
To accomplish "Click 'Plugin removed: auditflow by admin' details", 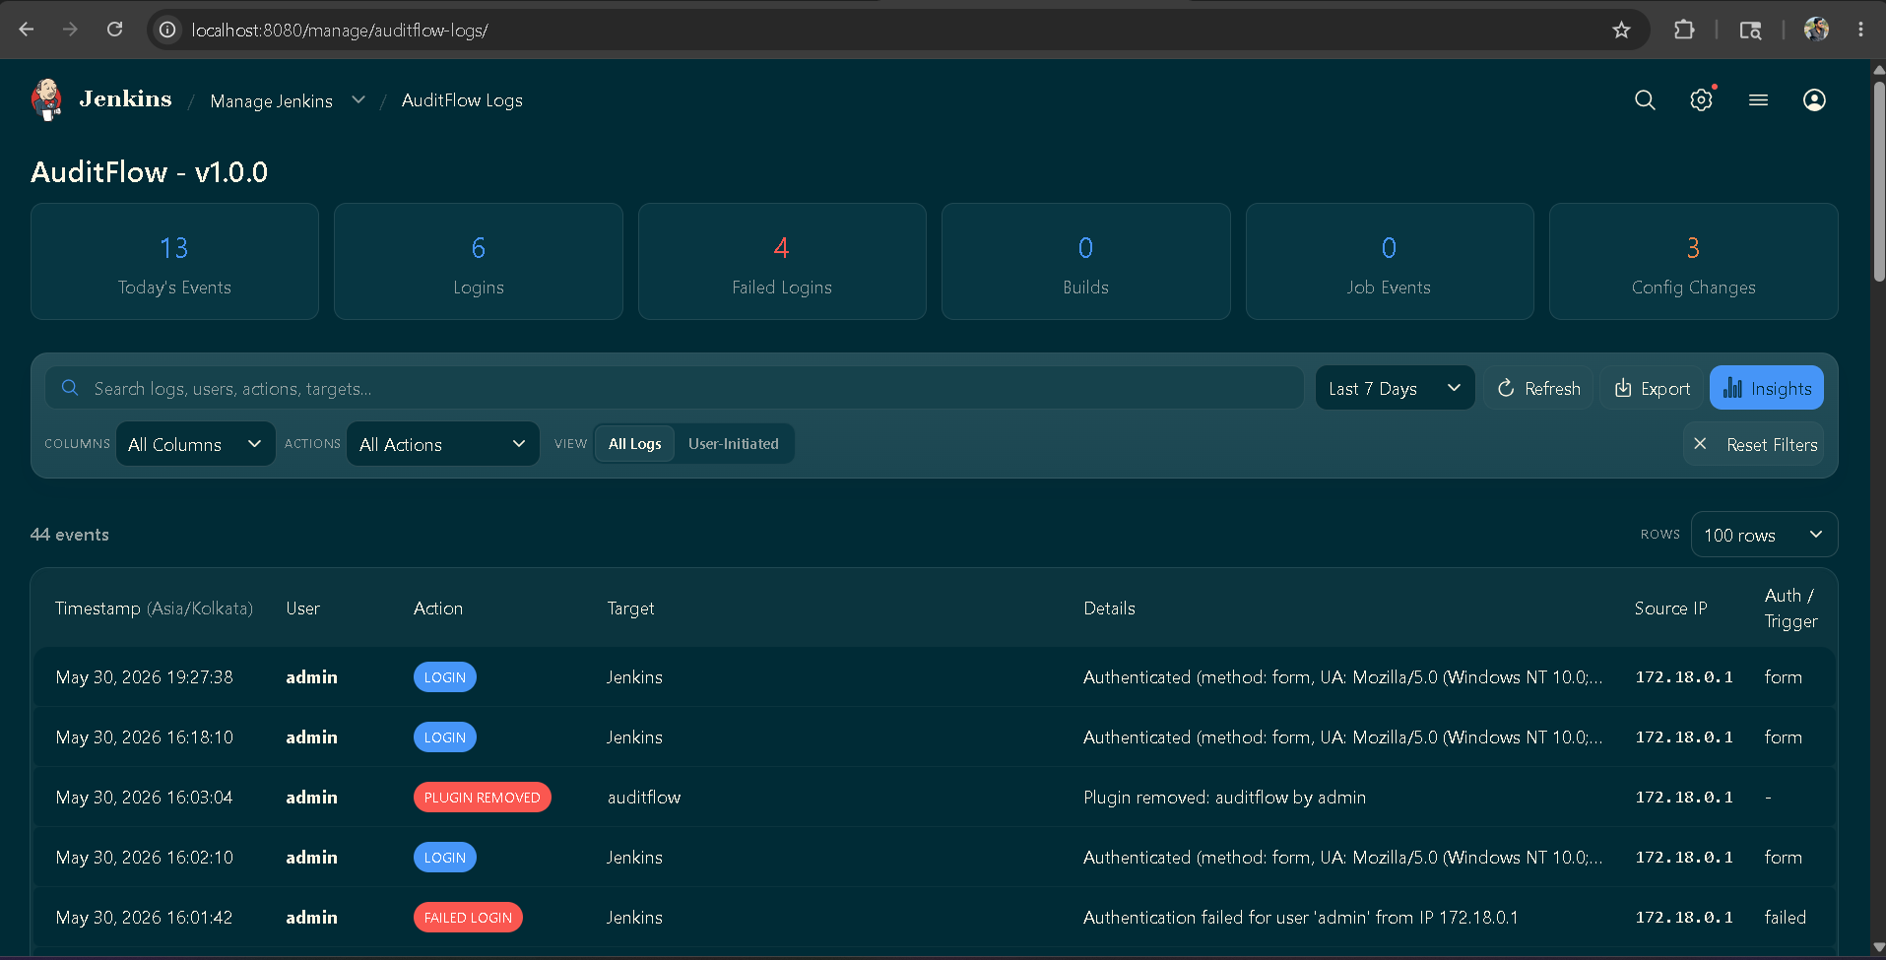I will (1224, 798).
